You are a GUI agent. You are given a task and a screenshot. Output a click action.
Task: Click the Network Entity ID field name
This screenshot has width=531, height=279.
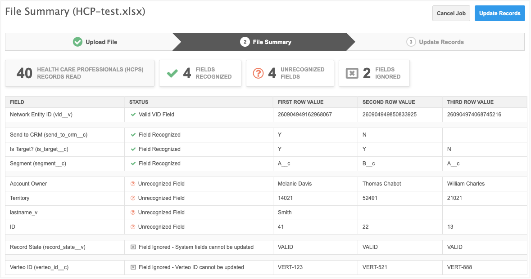pyautogui.click(x=41, y=115)
